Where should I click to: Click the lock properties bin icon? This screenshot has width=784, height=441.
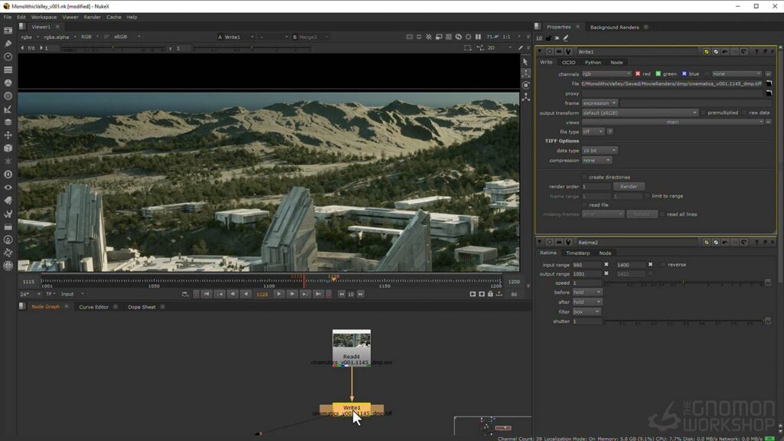click(x=548, y=38)
